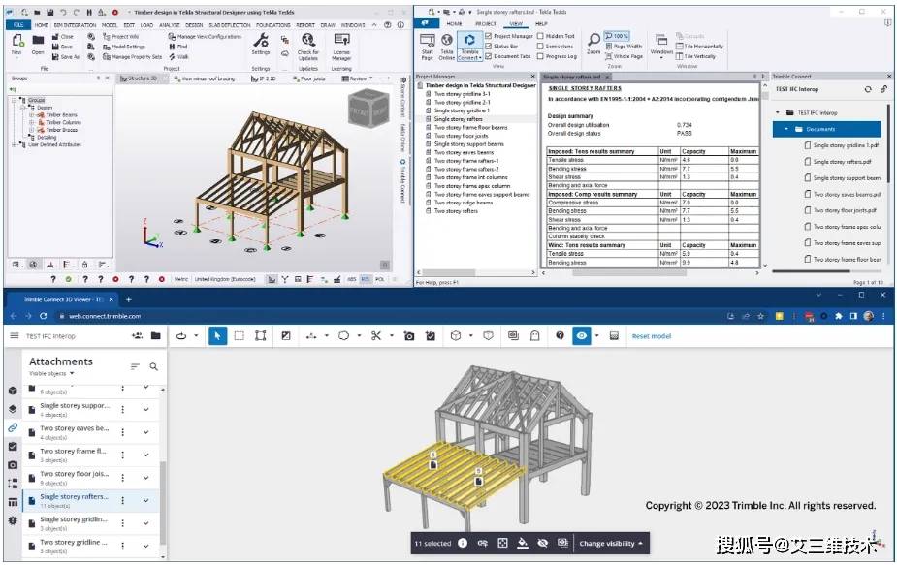Click the view cube in Structure 3D view

[x=368, y=107]
